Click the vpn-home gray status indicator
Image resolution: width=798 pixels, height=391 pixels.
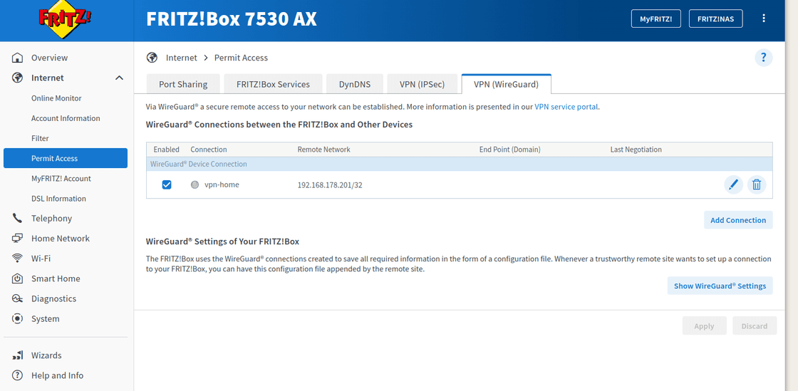pyautogui.click(x=195, y=184)
